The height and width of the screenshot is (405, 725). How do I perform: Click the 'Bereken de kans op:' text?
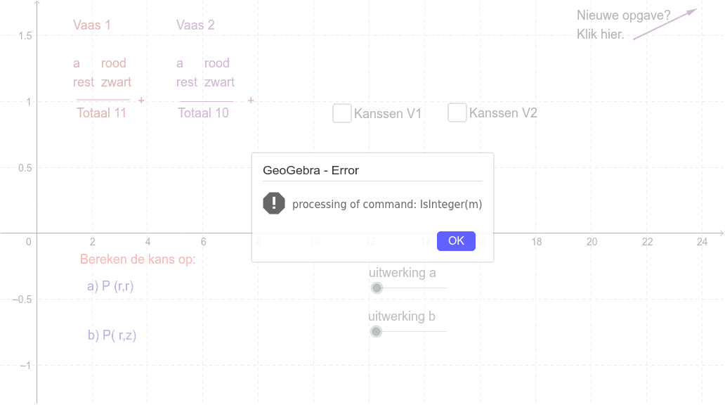point(138,259)
